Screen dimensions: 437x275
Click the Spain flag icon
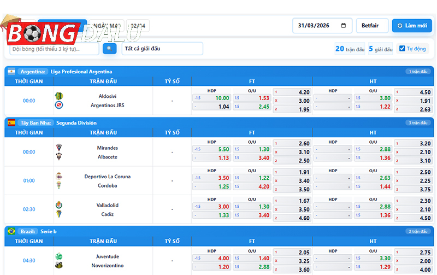point(11,123)
